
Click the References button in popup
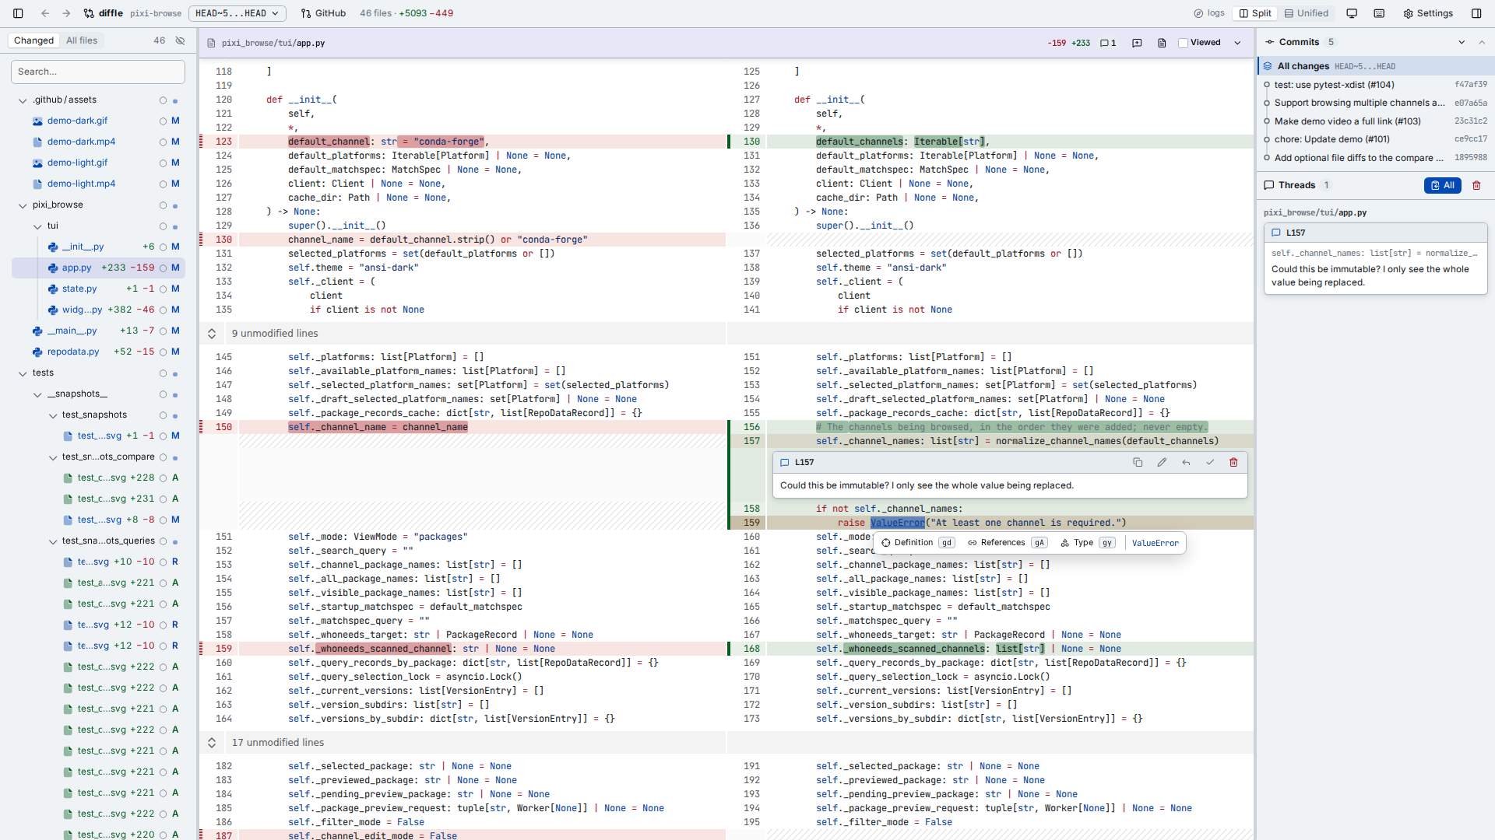coord(1007,543)
